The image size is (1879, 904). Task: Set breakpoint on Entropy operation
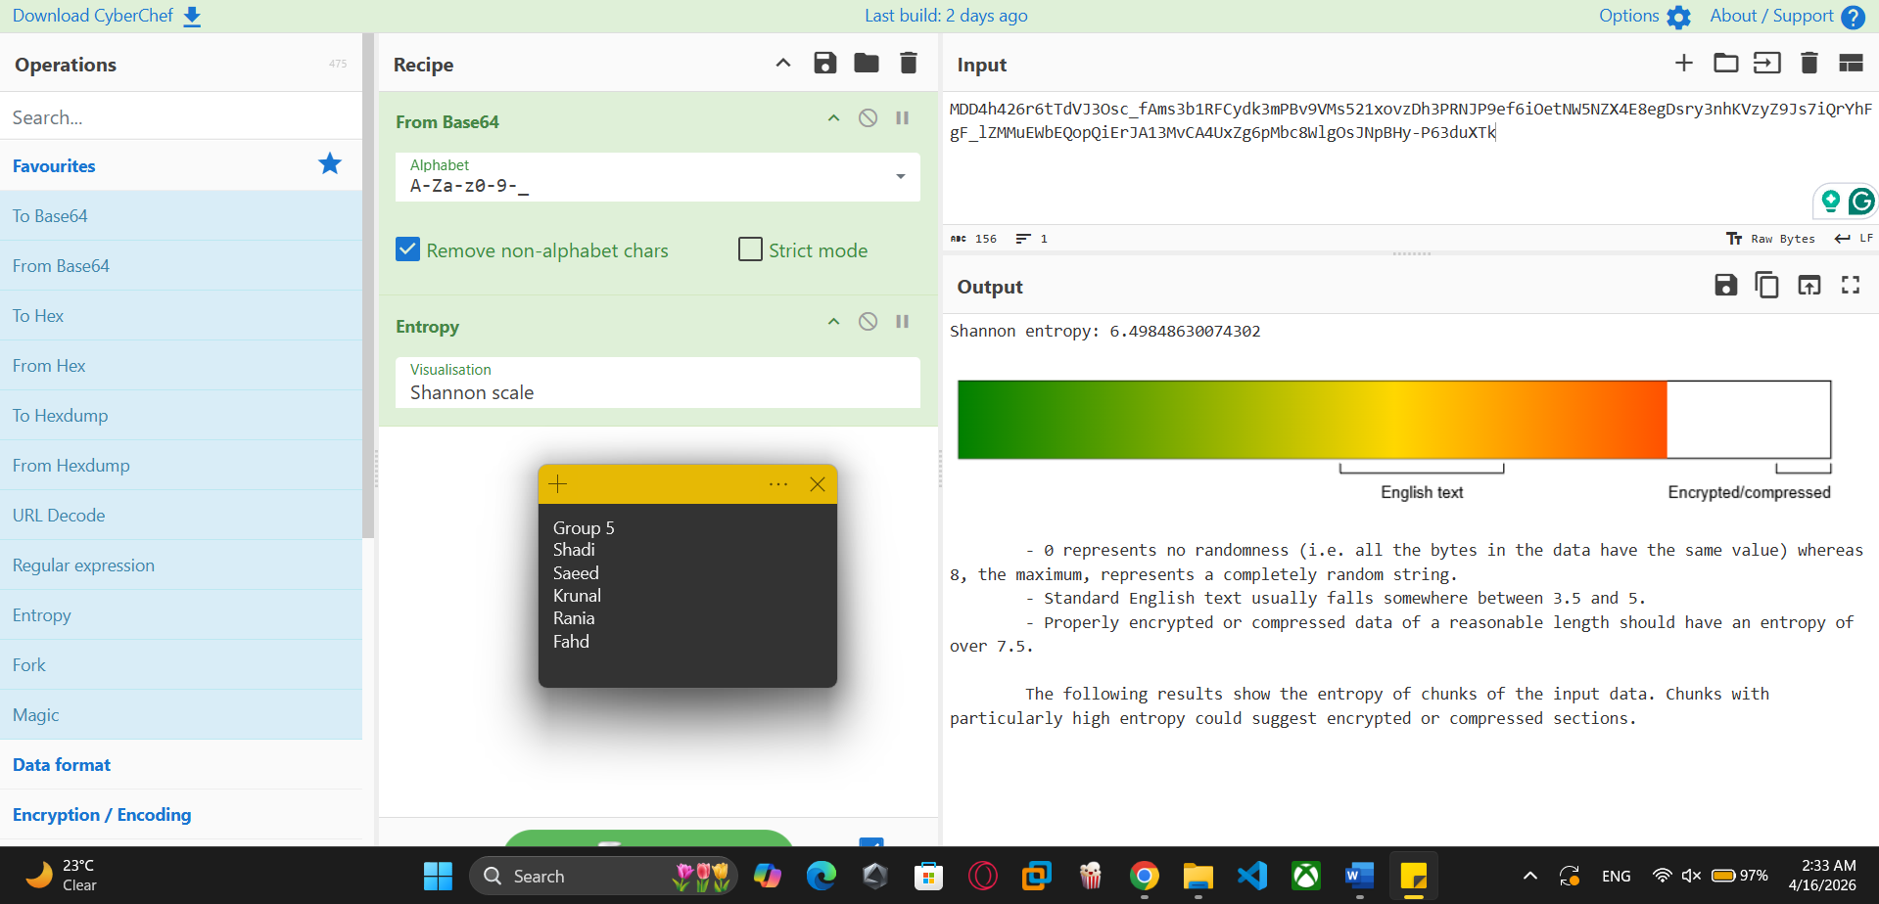pyautogui.click(x=903, y=322)
